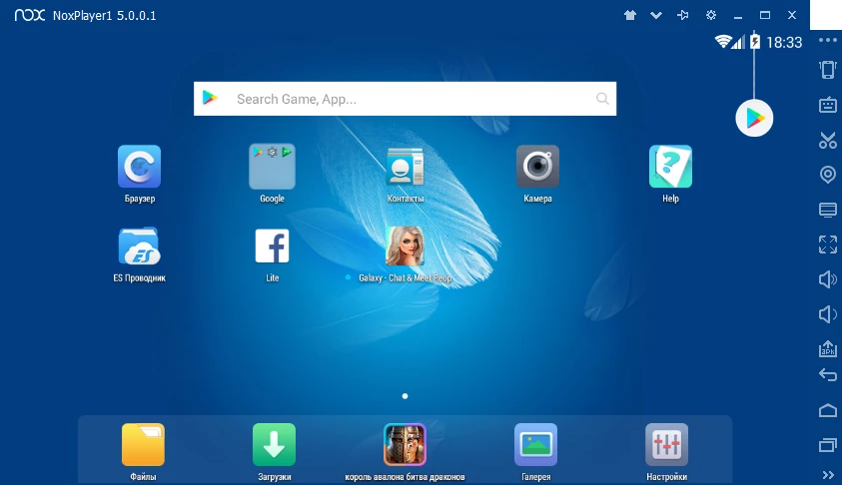Screen dimensions: 842x485
Task: Open the Help app
Action: [x=670, y=167]
